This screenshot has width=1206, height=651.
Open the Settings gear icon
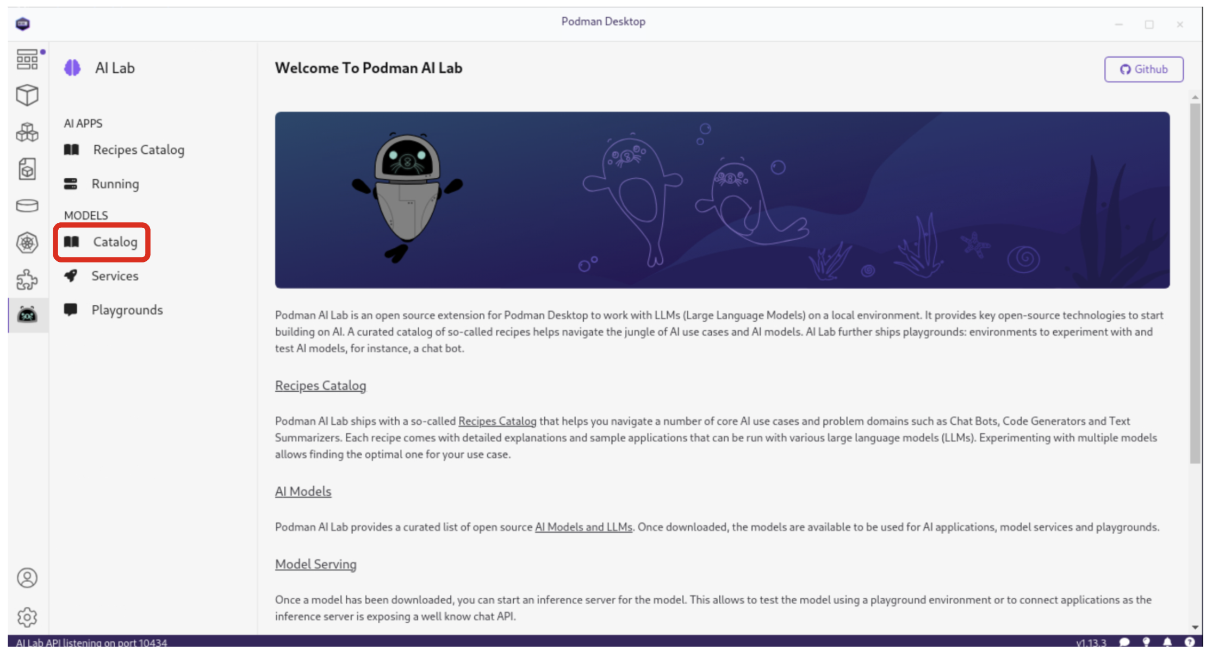tap(27, 617)
